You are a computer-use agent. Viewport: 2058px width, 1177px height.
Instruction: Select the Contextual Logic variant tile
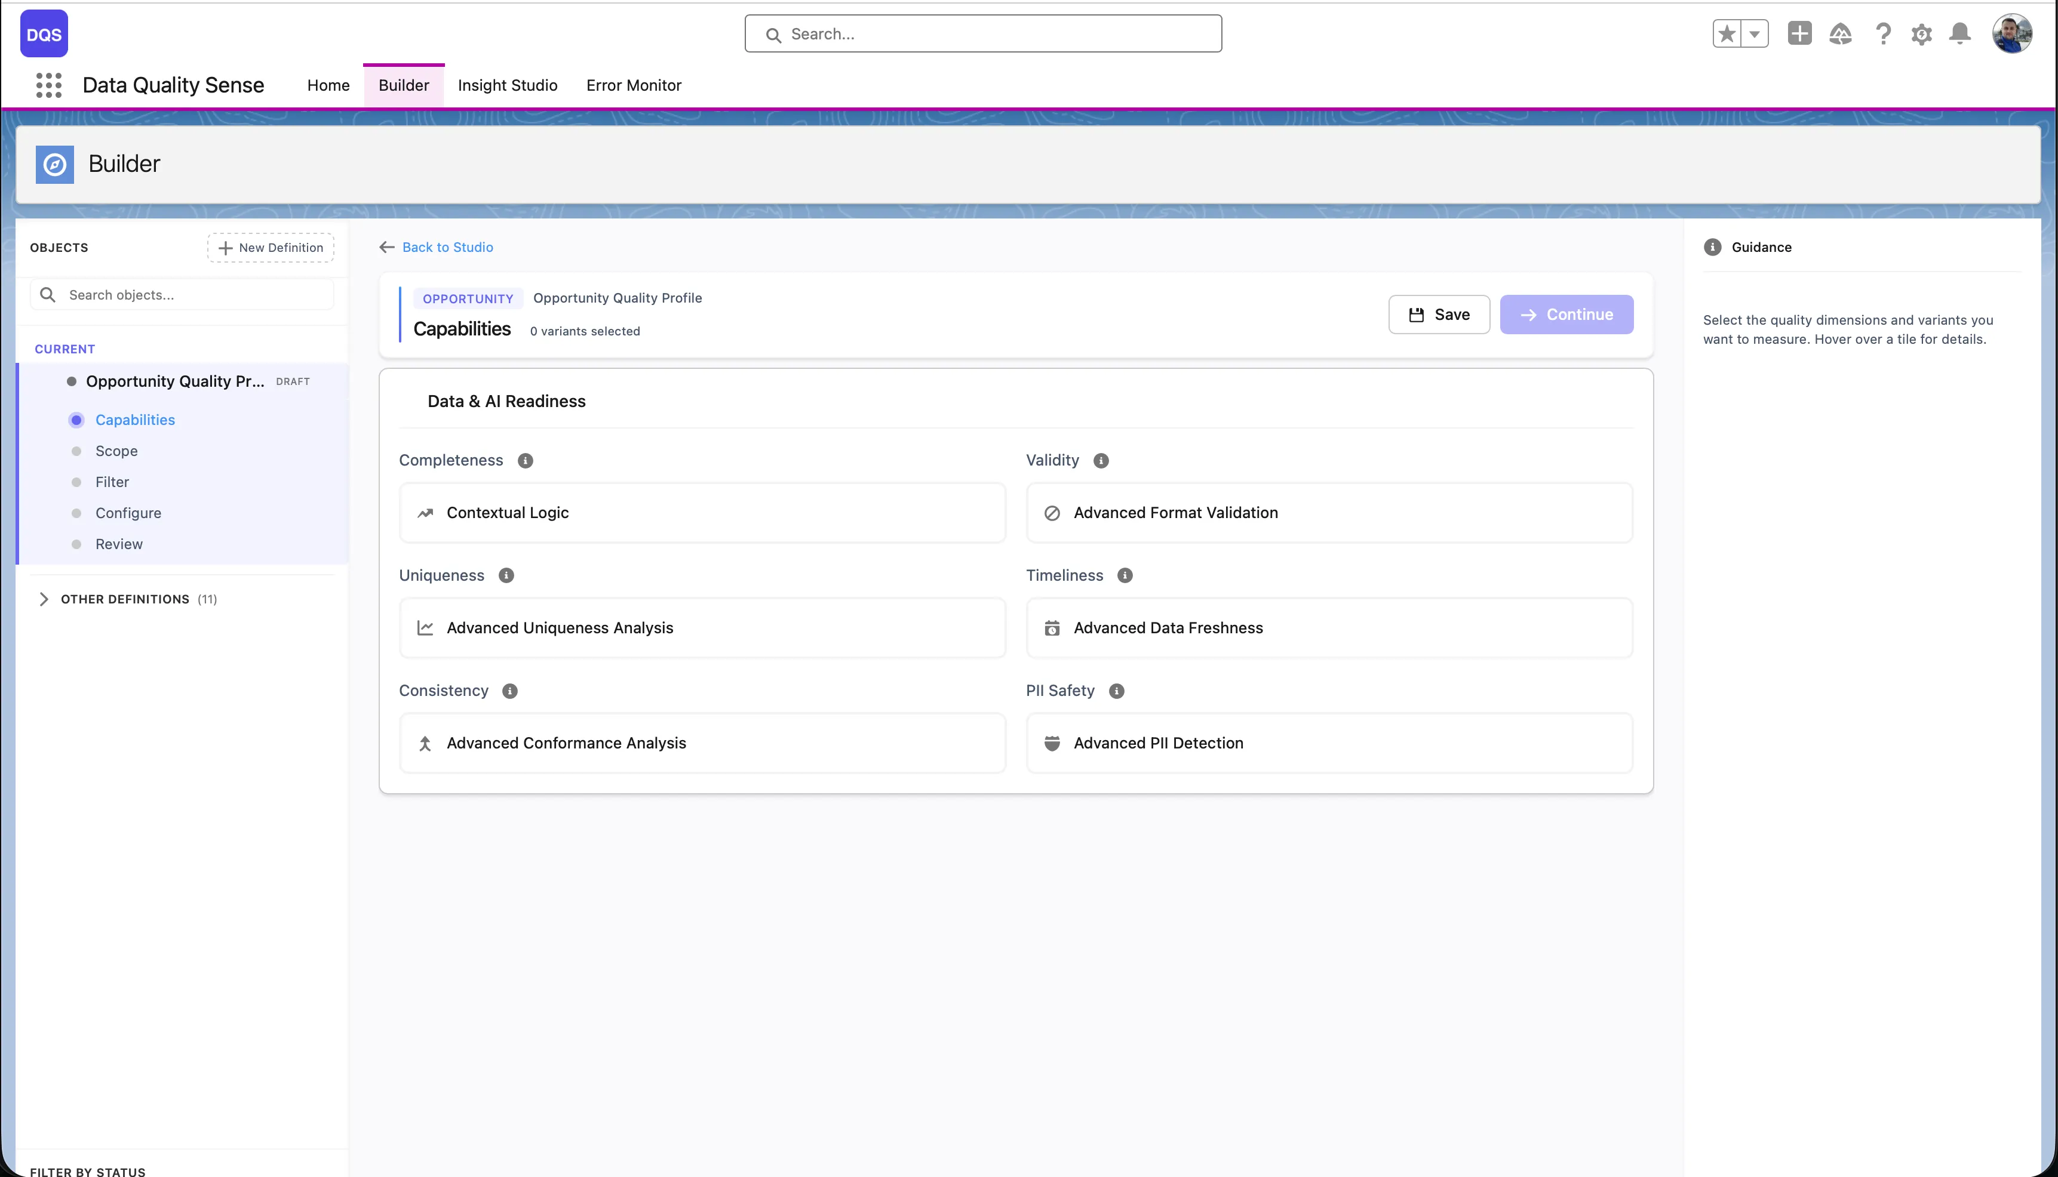click(x=702, y=513)
